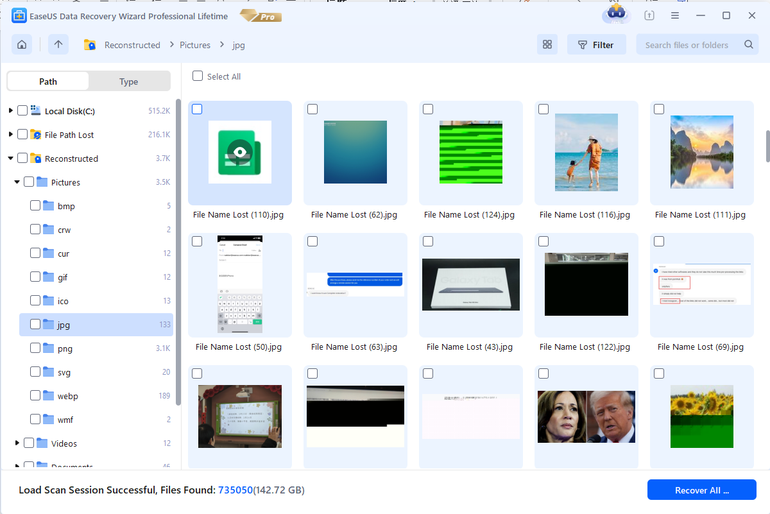The image size is (770, 514).
Task: Check the Select All checkbox
Action: click(198, 76)
